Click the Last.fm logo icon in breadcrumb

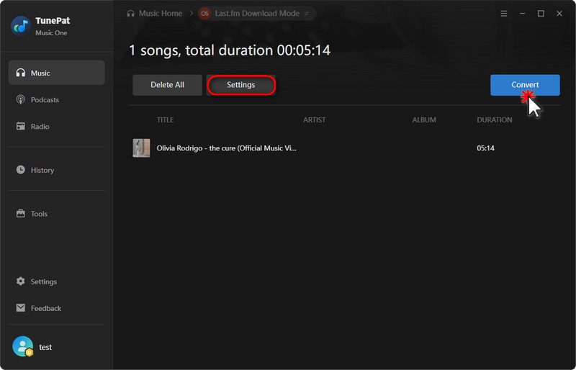[204, 14]
